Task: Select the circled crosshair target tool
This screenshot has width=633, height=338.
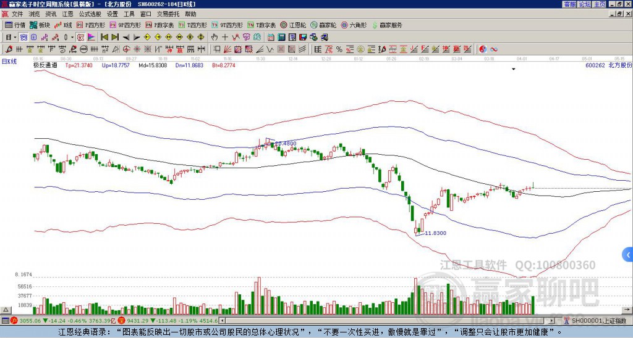Action: [126, 49]
